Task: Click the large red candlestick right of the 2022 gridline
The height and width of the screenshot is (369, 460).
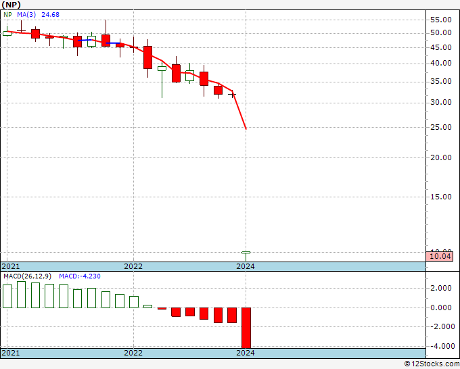Action: [x=147, y=57]
